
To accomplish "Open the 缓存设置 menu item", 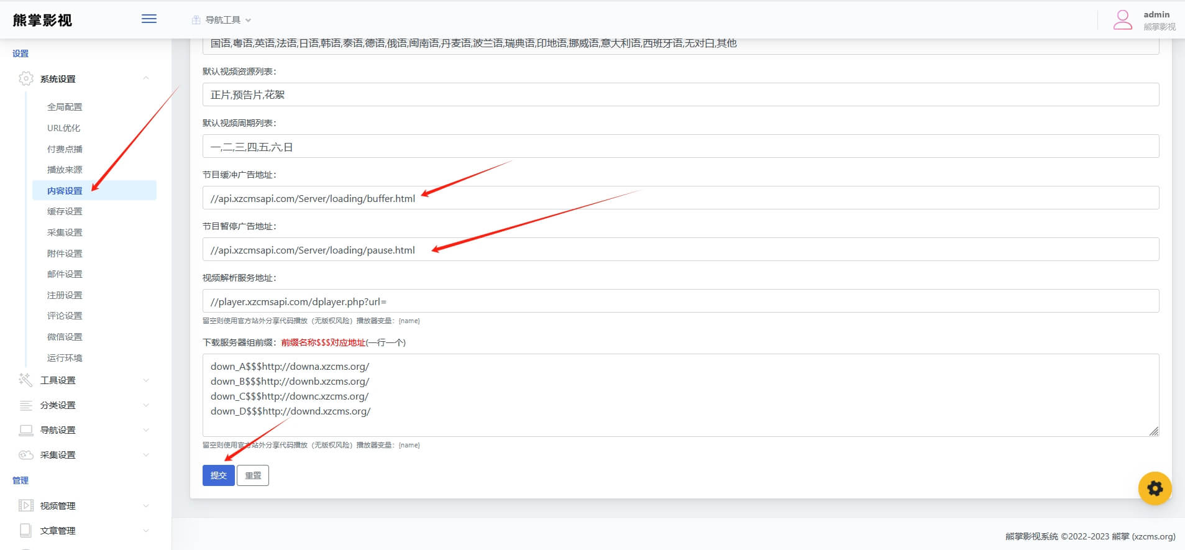I will [65, 211].
